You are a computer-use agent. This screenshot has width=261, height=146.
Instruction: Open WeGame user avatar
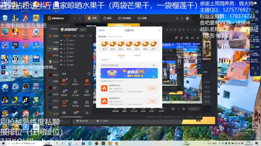(187, 18)
